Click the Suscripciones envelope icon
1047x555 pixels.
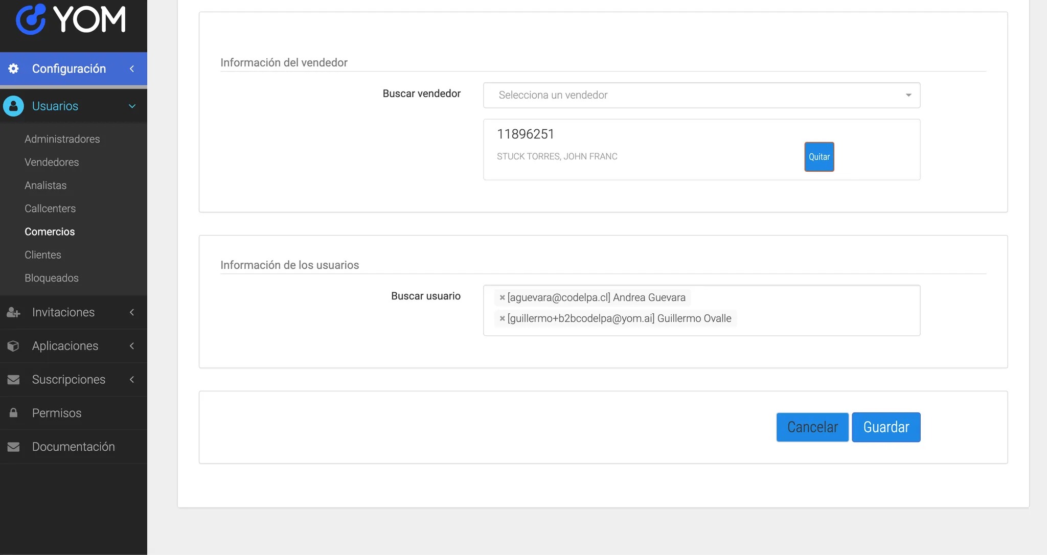tap(14, 380)
